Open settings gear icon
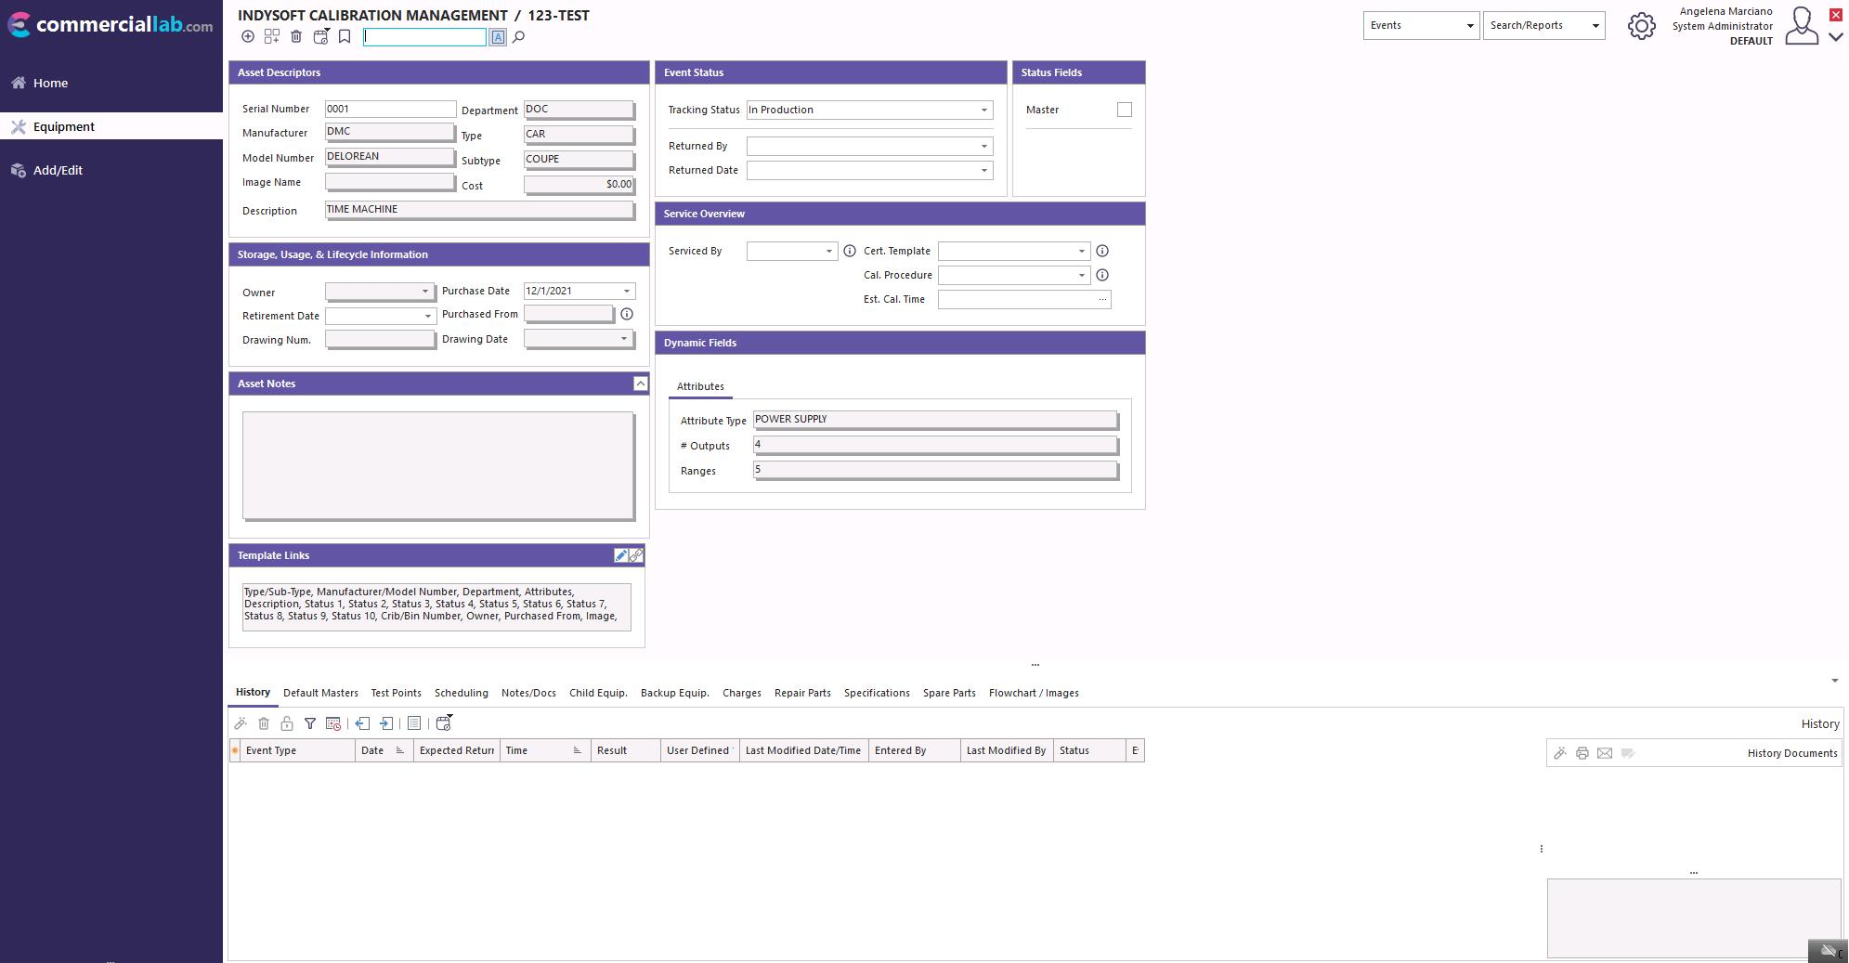Viewport: 1849px width, 963px height. pos(1641,26)
